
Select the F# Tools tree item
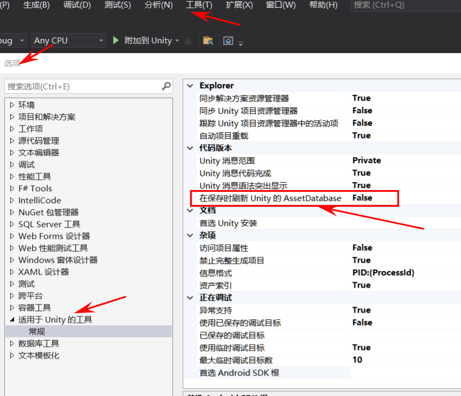pyautogui.click(x=35, y=189)
